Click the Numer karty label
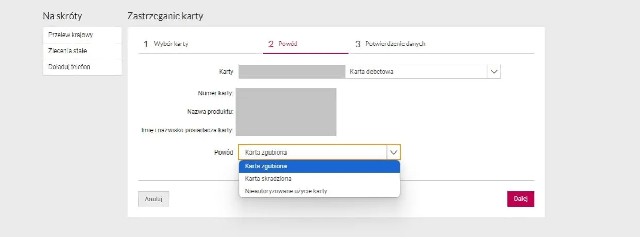The width and height of the screenshot is (640, 237). [216, 93]
